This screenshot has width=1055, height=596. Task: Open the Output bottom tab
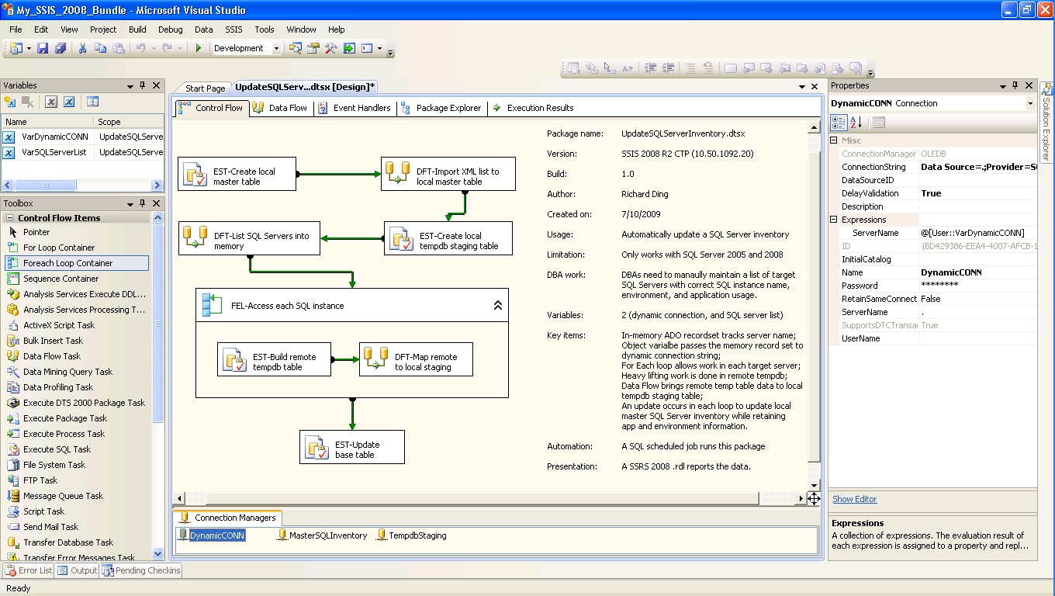point(77,570)
